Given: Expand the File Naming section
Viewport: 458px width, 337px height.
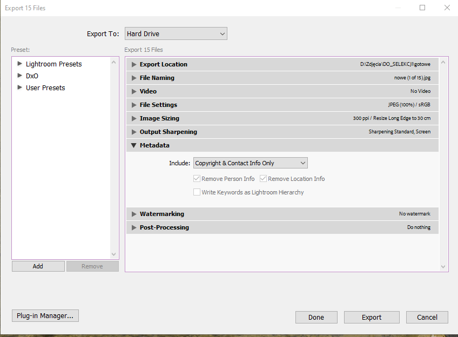Looking at the screenshot, I should point(134,78).
